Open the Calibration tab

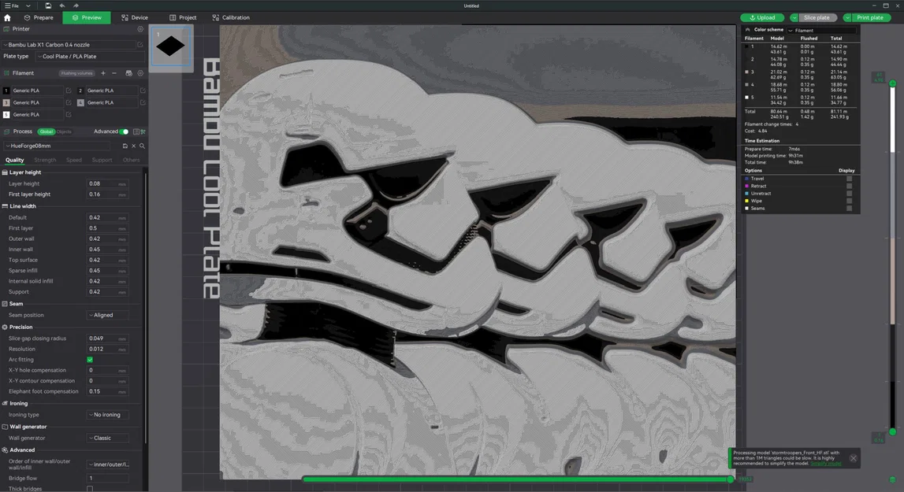tap(231, 18)
